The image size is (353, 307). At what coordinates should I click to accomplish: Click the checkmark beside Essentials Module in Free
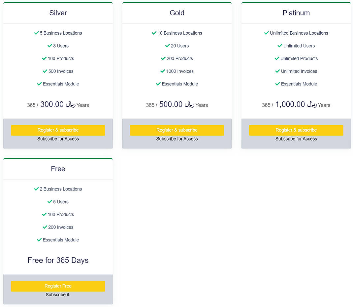tap(39, 240)
